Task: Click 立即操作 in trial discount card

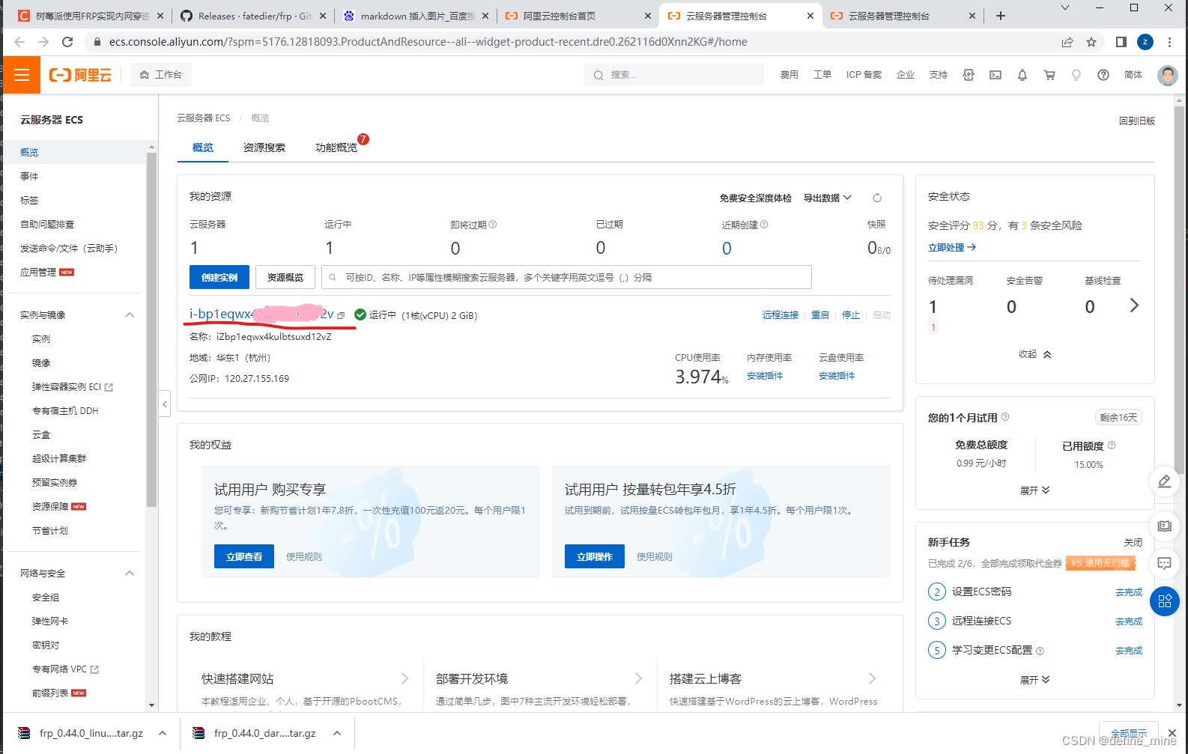Action: [x=595, y=556]
